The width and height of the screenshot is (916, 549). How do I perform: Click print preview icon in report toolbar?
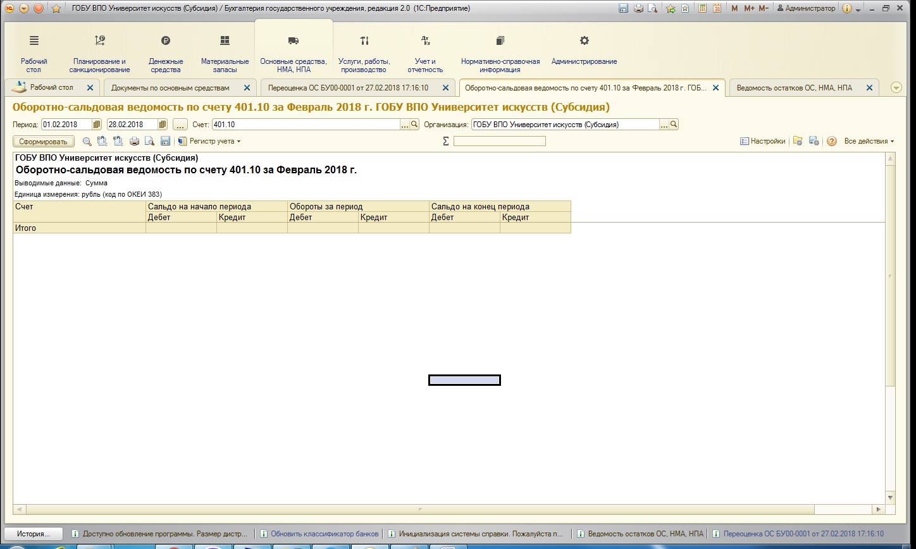pos(149,142)
